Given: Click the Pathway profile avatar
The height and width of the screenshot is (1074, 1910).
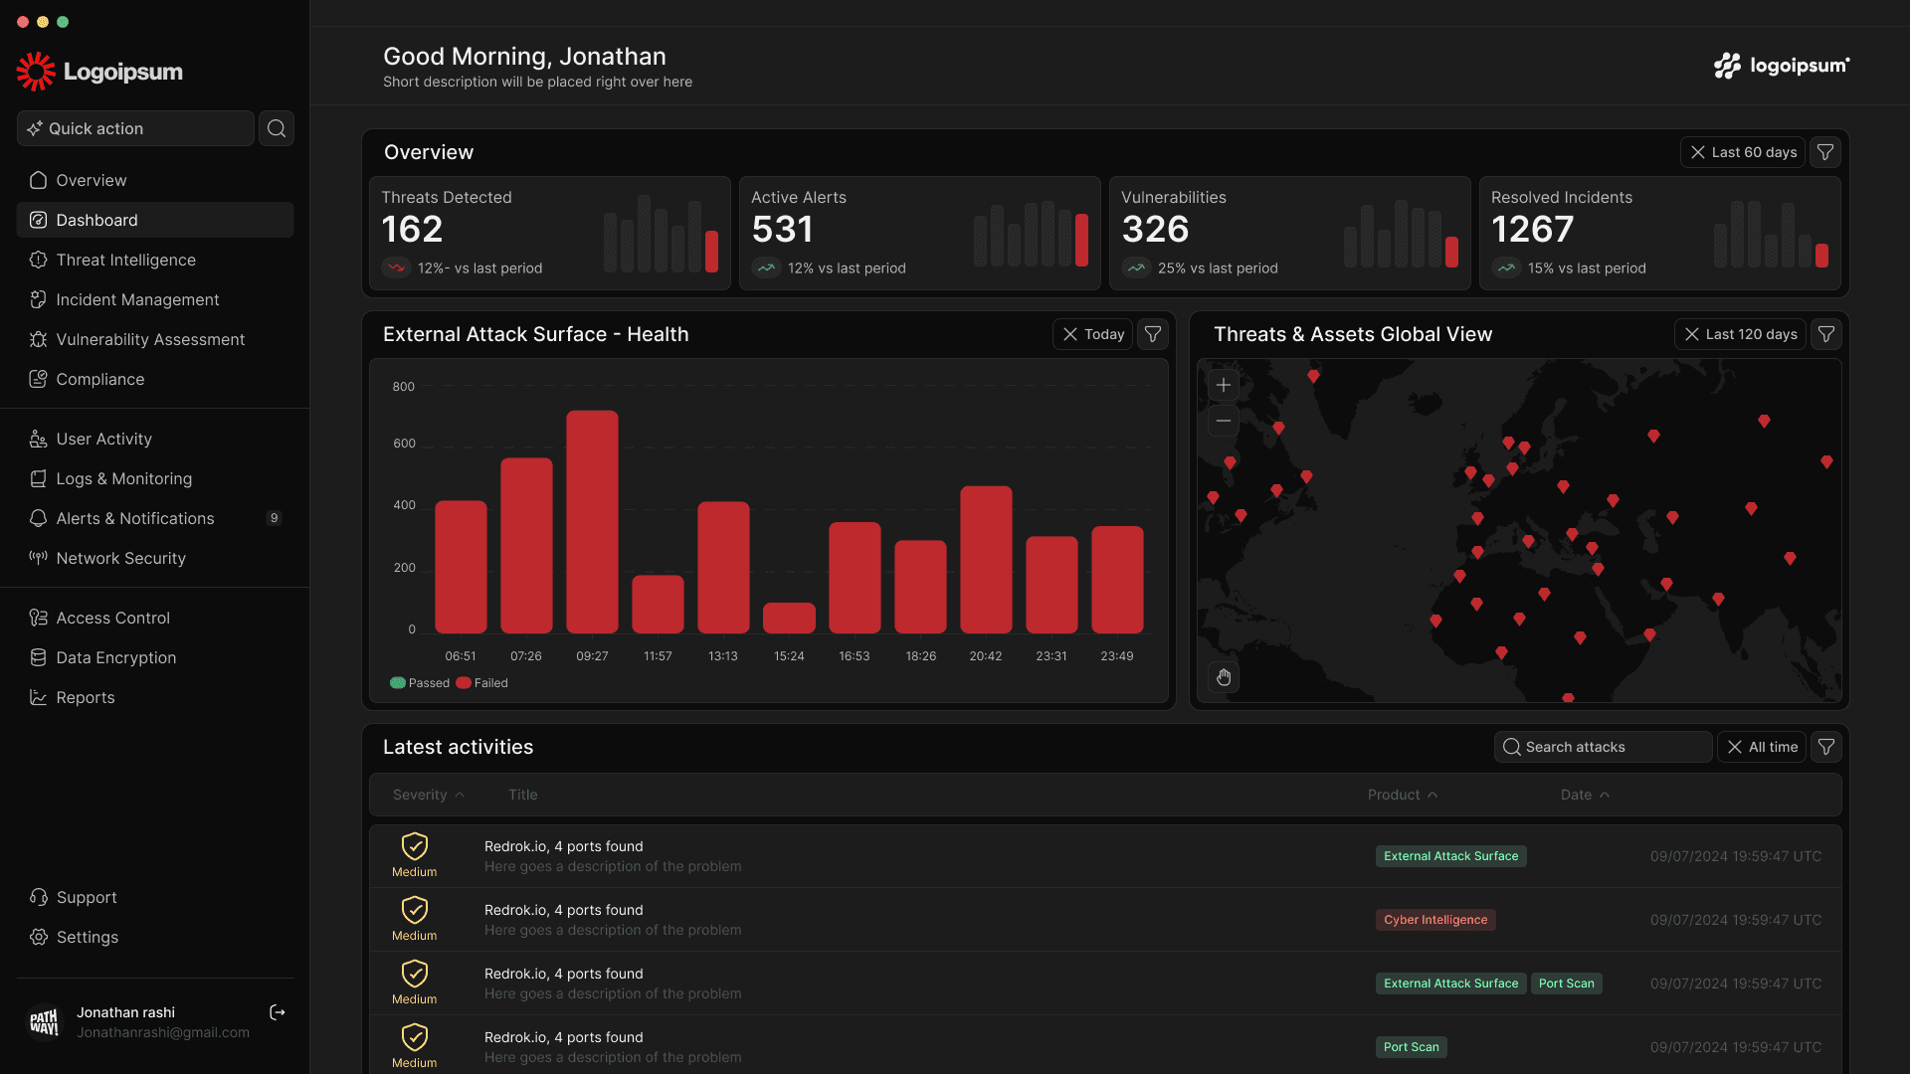Looking at the screenshot, I should [x=44, y=1022].
